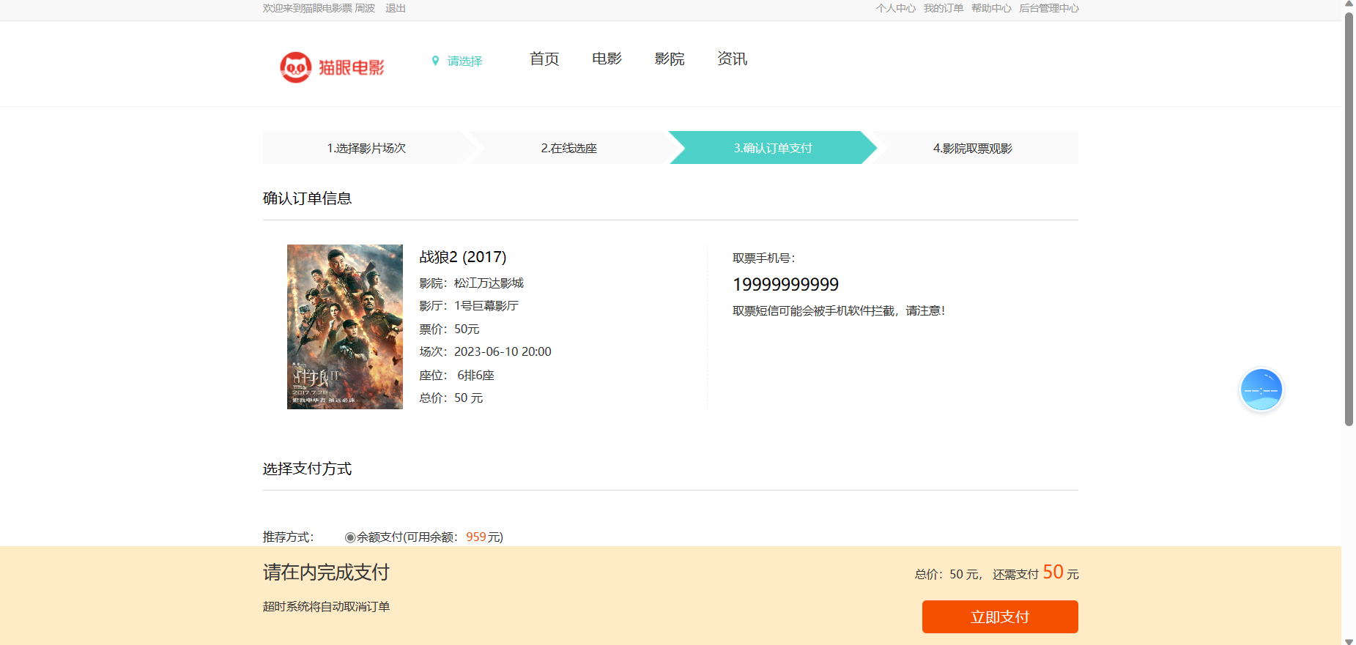Open the 电影 nav item

pyautogui.click(x=607, y=59)
